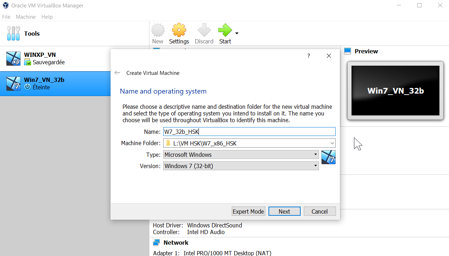Switch to Expert Mode

pyautogui.click(x=248, y=212)
